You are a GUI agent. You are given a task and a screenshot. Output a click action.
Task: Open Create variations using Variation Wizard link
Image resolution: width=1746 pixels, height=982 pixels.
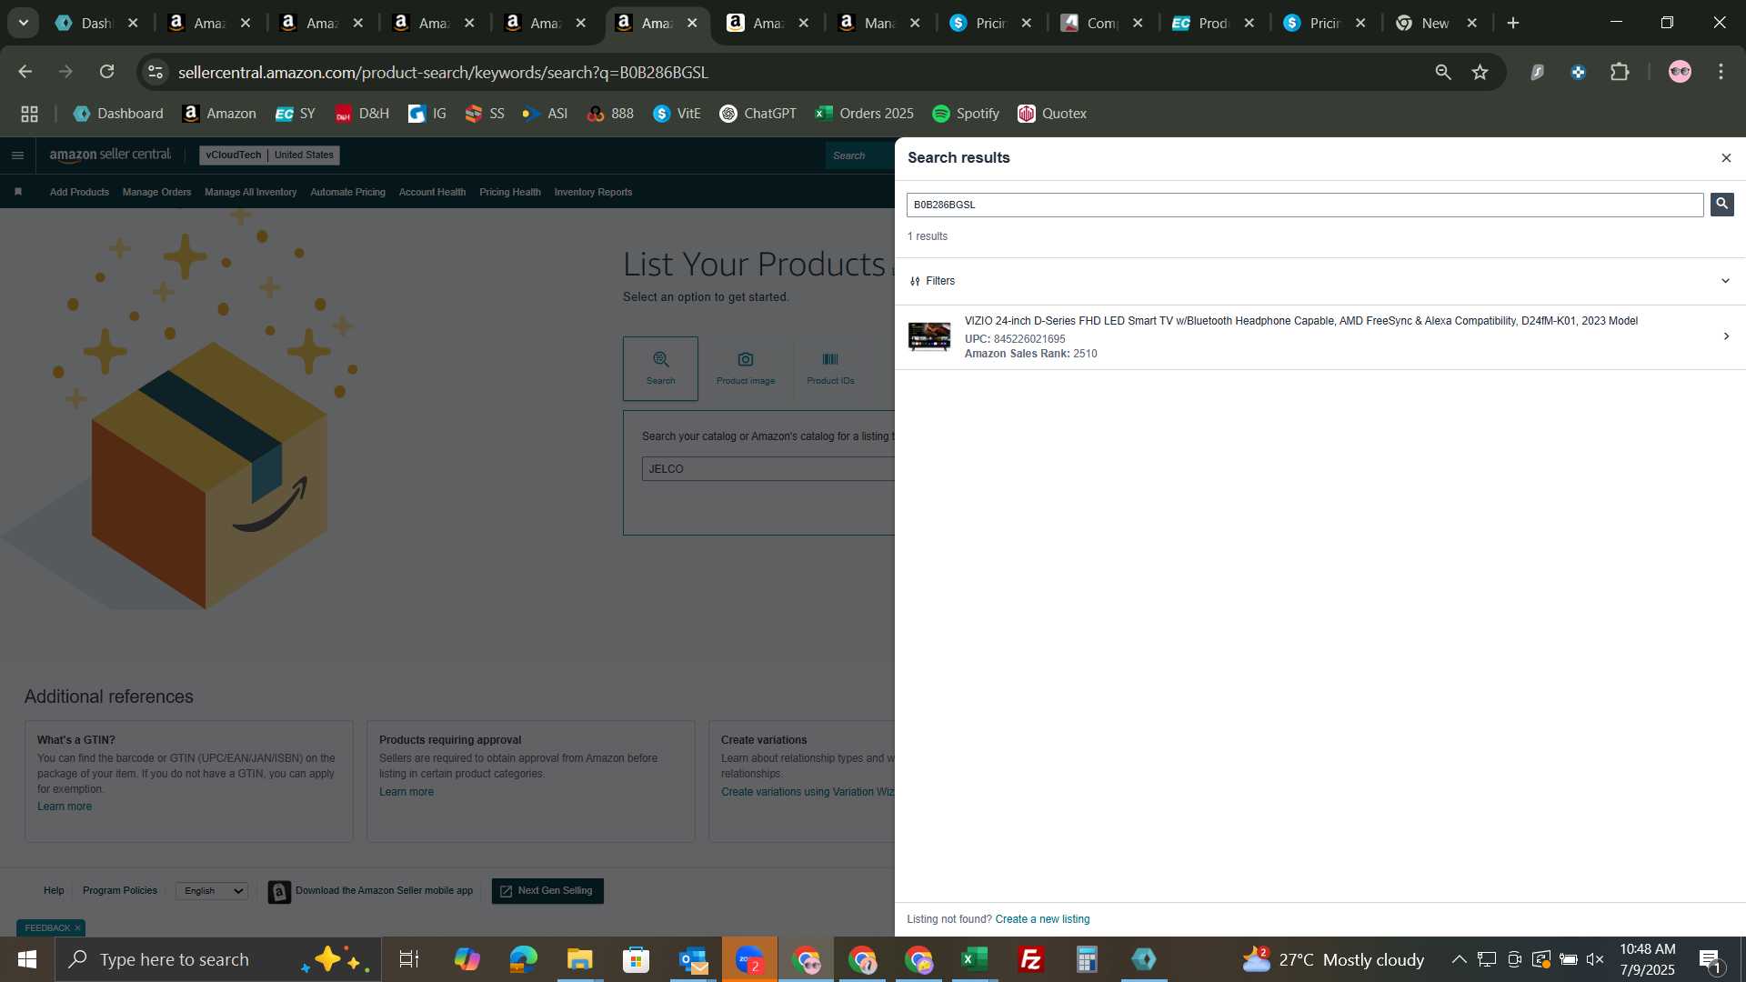[x=808, y=792]
